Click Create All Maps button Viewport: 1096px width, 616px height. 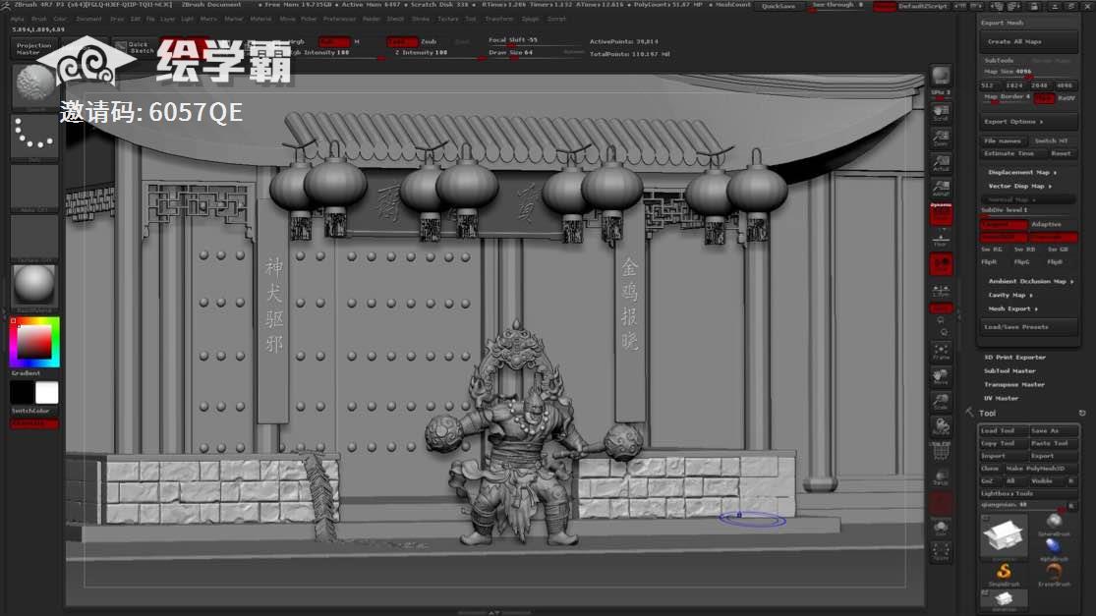point(1027,41)
